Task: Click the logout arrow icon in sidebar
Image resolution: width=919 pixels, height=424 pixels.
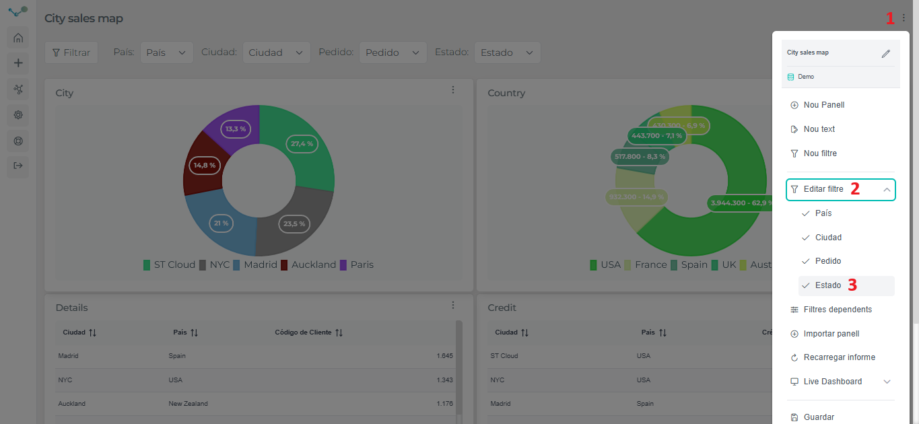Action: (x=18, y=166)
